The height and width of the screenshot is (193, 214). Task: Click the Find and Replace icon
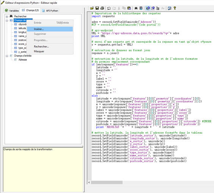point(141,8)
